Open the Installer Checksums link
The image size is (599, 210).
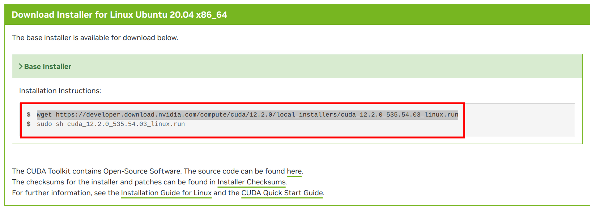click(x=251, y=182)
